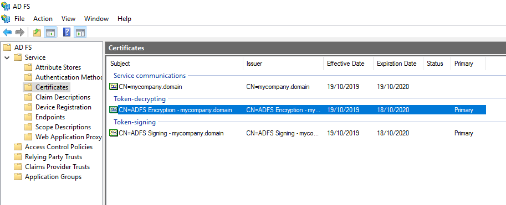Screen dimensions: 506x205
Task: Click the Up one level folder icon
Action: tap(37, 32)
